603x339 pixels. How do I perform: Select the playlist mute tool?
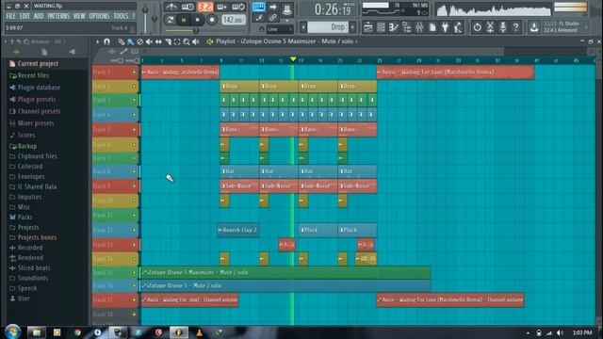coord(149,41)
